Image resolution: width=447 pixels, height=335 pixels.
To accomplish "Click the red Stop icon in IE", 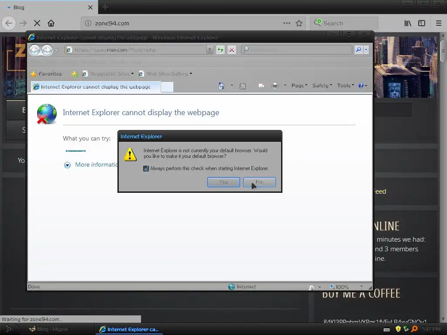I will coord(232,50).
